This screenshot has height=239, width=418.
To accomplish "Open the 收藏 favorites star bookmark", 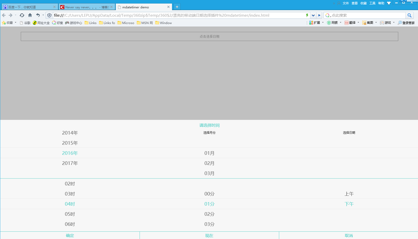I will (7, 23).
